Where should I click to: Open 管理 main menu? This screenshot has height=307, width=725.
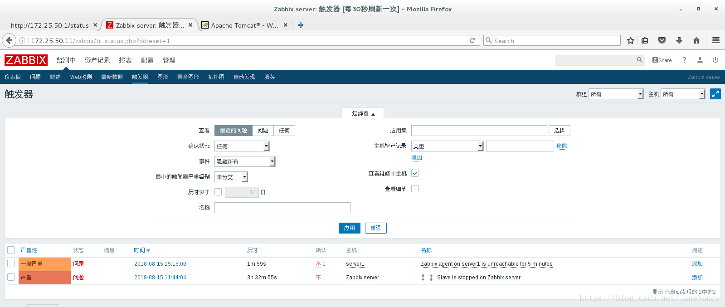click(x=169, y=60)
